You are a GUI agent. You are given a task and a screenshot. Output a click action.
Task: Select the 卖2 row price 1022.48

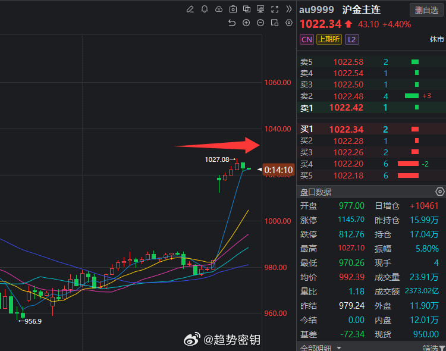tap(348, 96)
